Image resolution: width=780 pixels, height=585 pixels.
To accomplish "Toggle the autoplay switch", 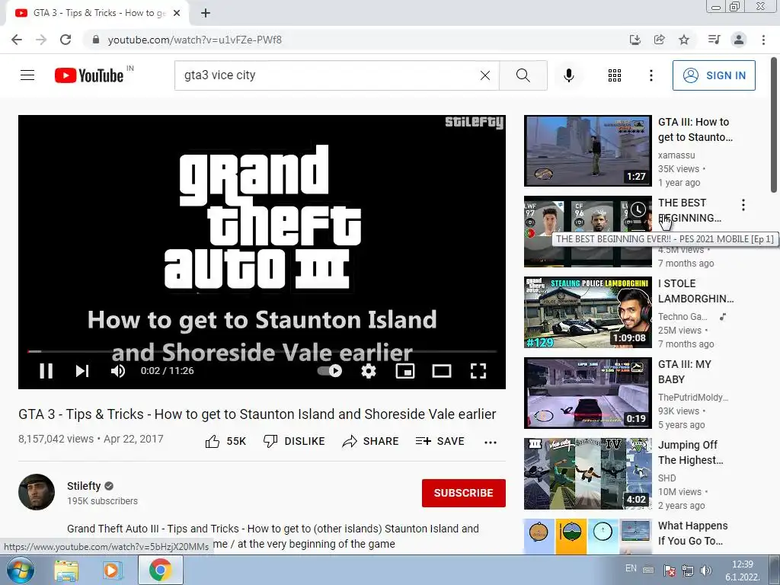I will 330,371.
